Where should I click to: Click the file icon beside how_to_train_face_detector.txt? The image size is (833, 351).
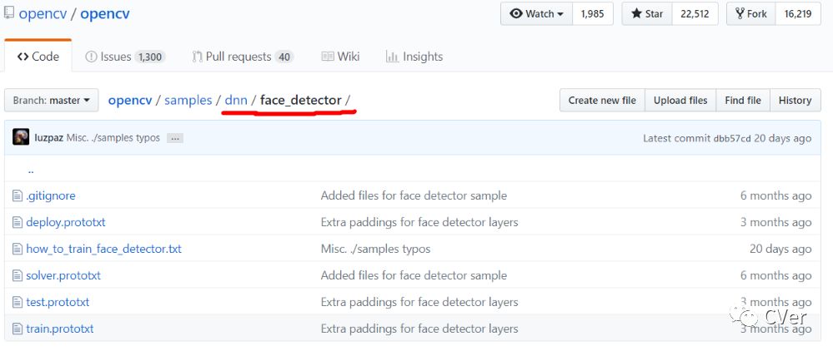[x=18, y=249]
